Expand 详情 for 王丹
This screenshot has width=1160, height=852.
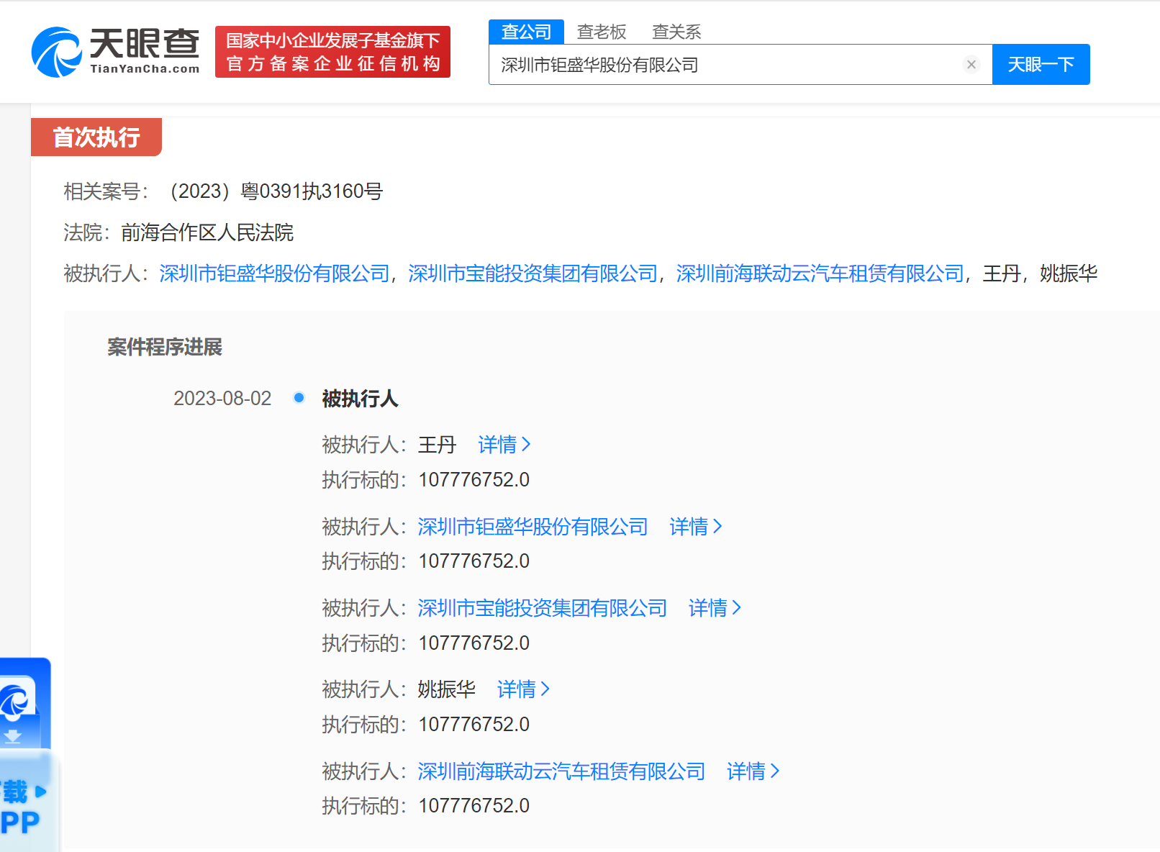(504, 445)
